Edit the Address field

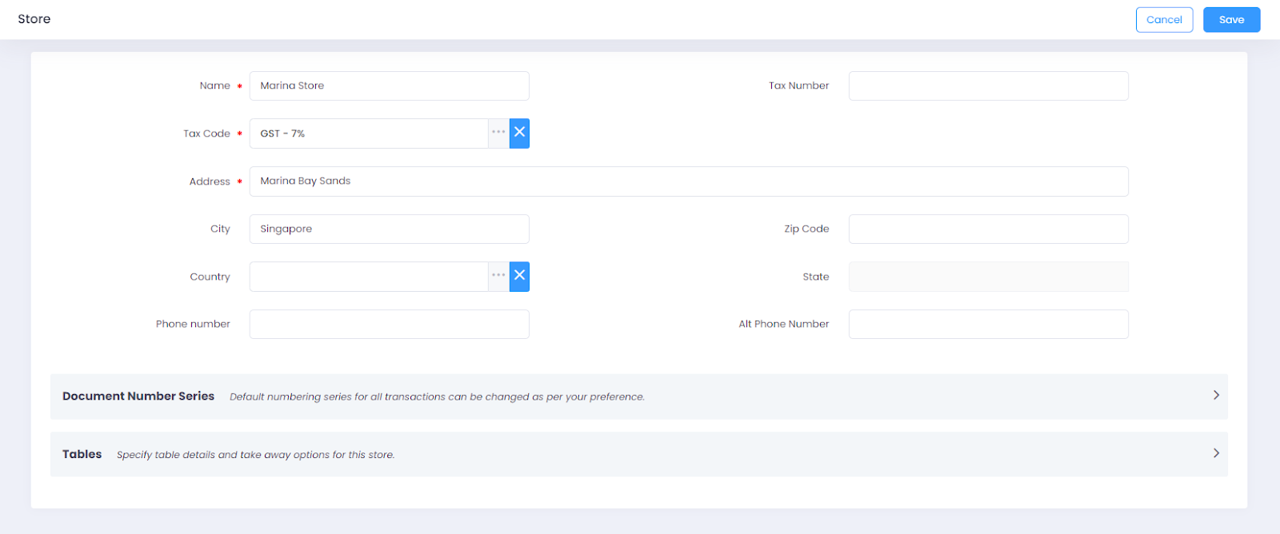[688, 181]
